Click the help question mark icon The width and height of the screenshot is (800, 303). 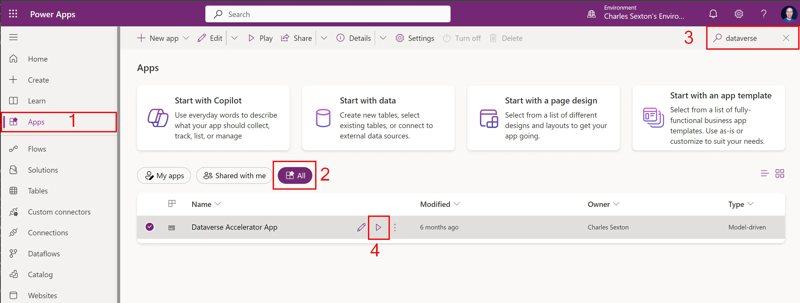point(763,14)
